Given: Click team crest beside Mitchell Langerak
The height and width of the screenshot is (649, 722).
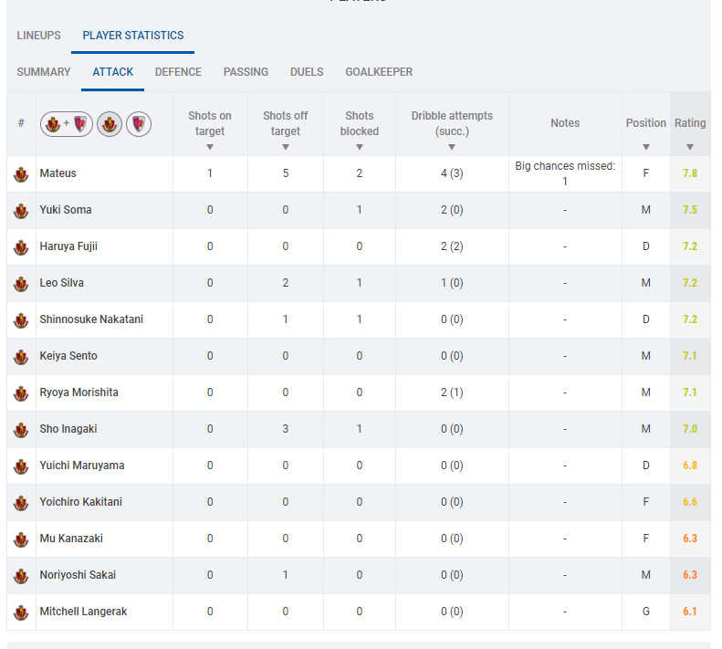Looking at the screenshot, I should [21, 612].
